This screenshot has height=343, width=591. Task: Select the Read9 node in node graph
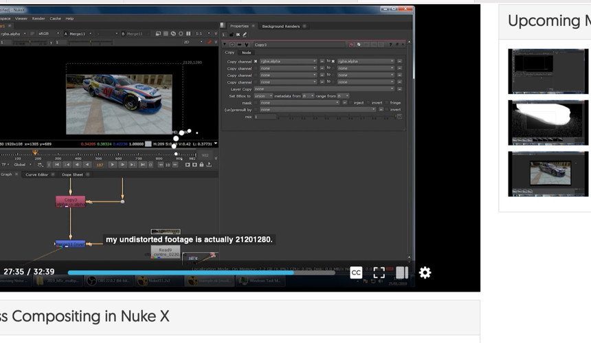(165, 252)
